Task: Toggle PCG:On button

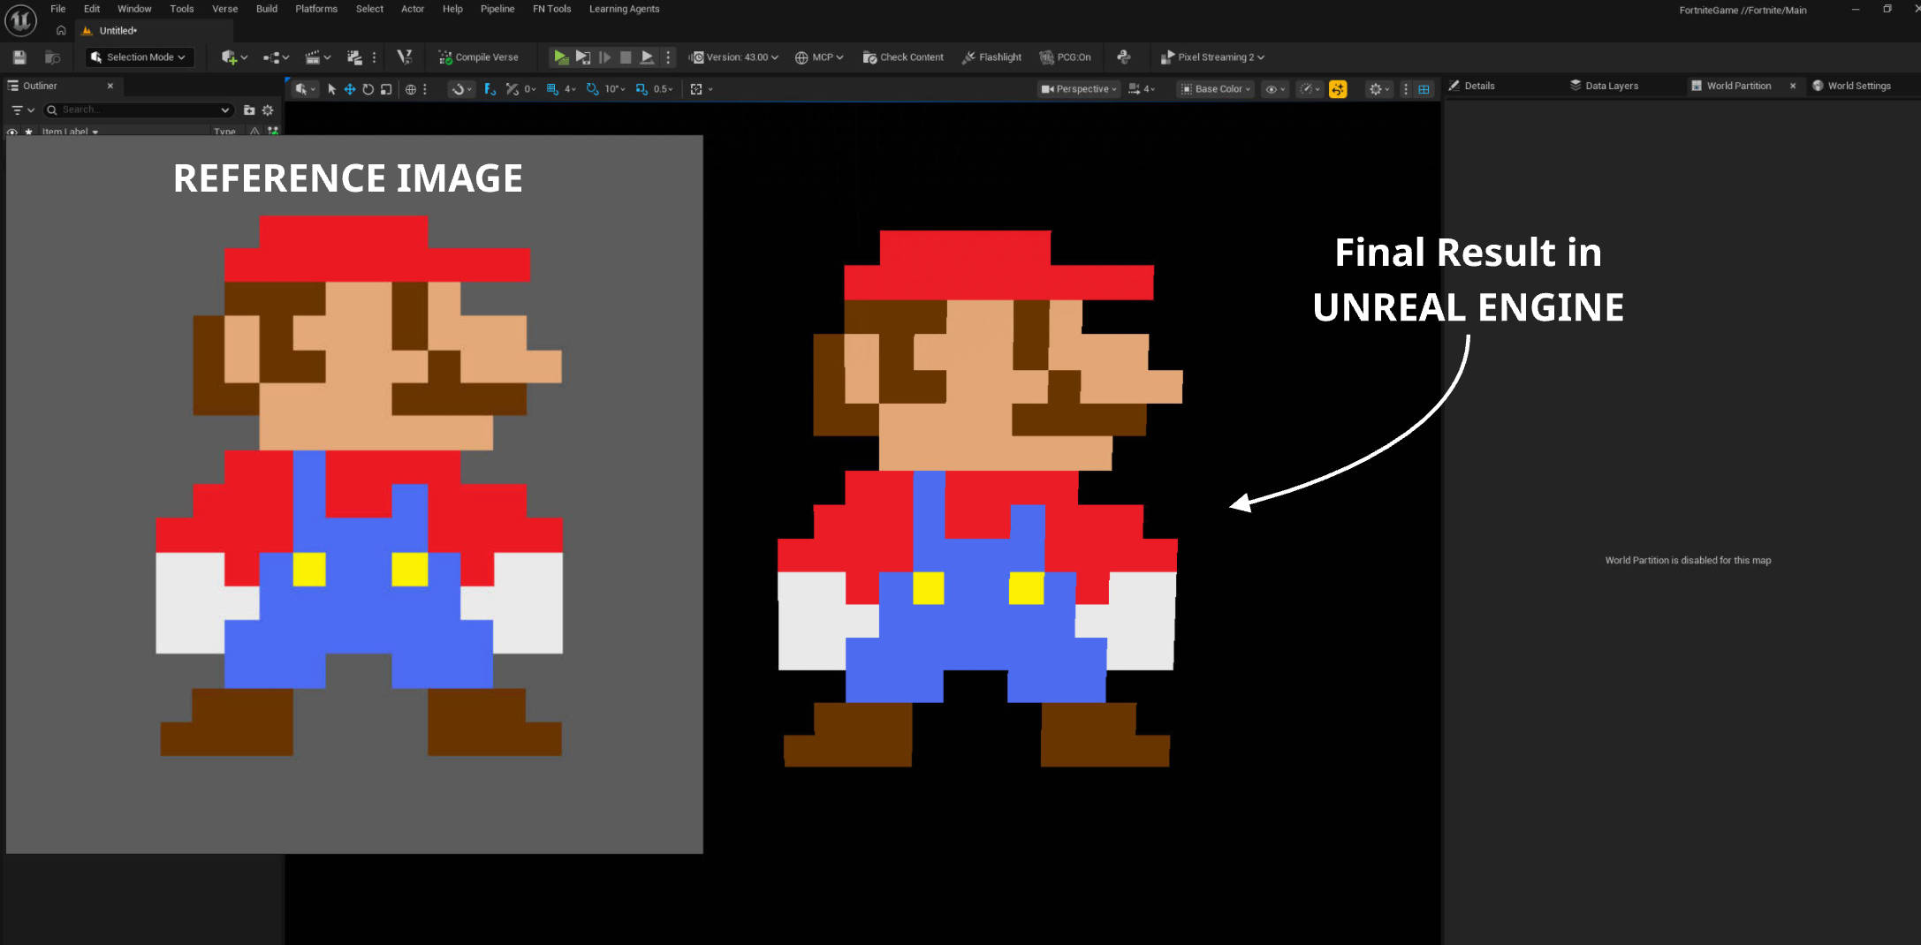Action: click(1065, 57)
